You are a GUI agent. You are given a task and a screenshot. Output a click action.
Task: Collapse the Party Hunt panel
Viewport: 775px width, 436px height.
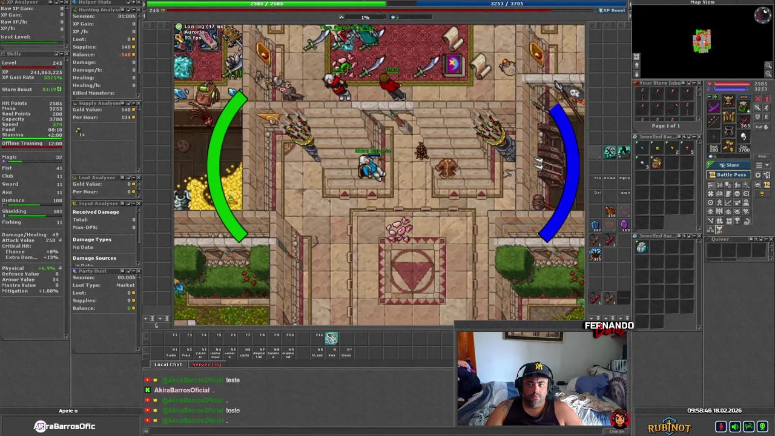[134, 271]
